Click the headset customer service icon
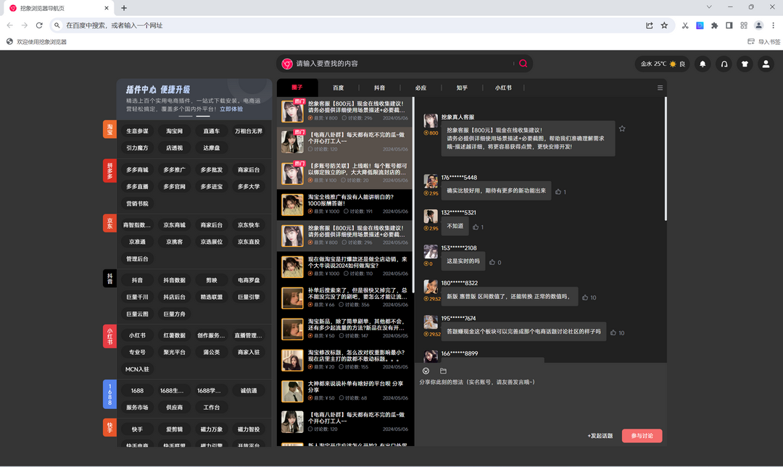Screen dimensions: 783x467 [x=724, y=64]
